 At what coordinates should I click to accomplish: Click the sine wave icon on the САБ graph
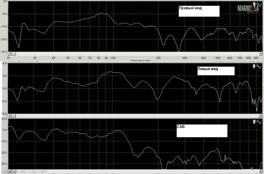[259, 122]
